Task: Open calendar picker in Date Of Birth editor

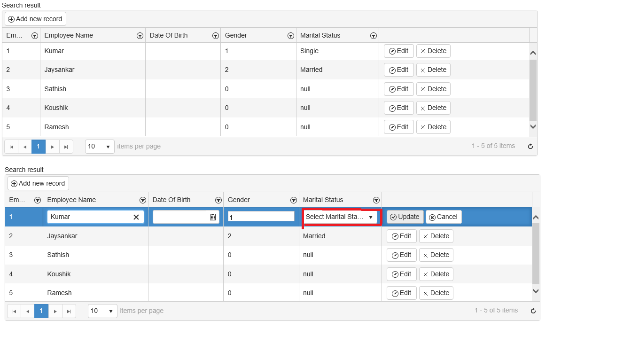Action: coord(213,217)
